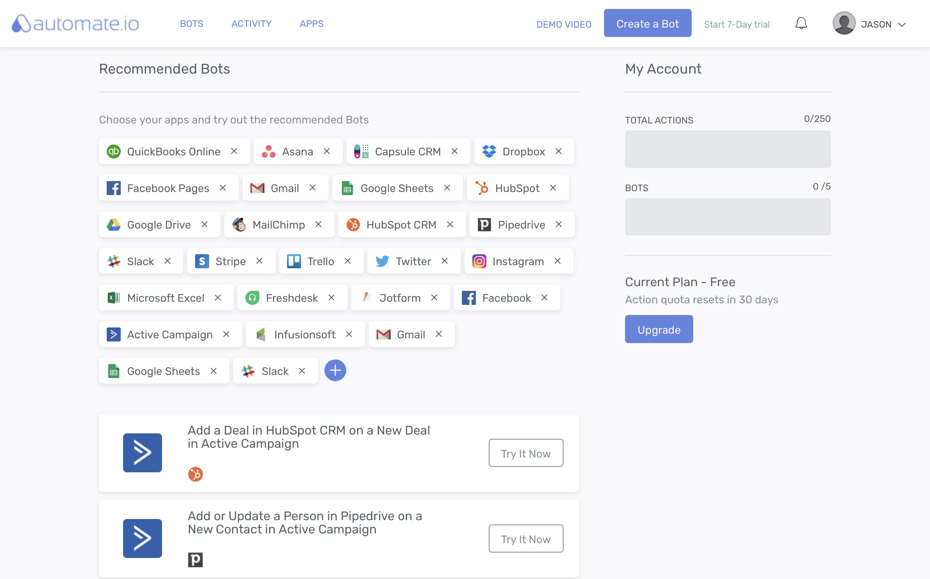Screen dimensions: 930x579
Task: Open the BOTS menu
Action: click(192, 24)
